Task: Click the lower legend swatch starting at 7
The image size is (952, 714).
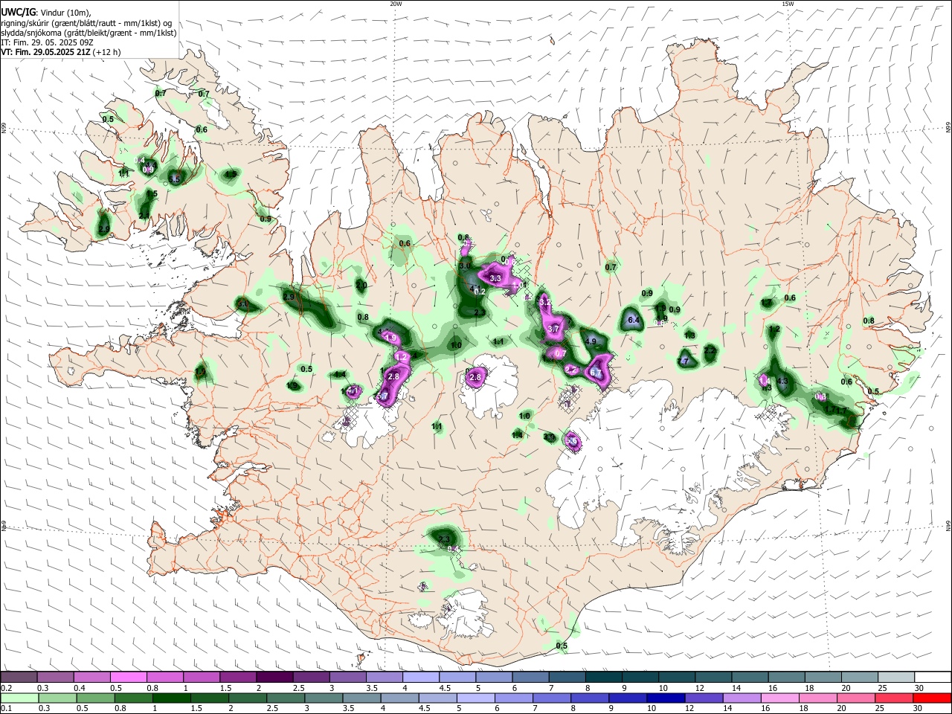Action: pyautogui.click(x=552, y=698)
